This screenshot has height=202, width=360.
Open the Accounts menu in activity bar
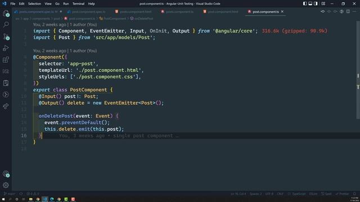6,174
